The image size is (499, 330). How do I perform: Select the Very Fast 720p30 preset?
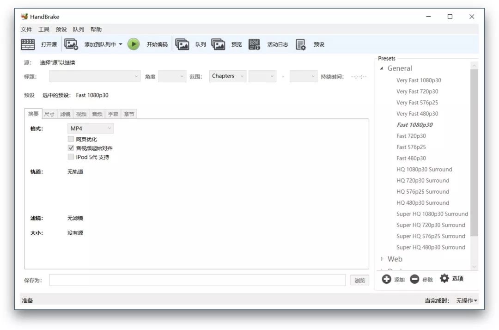tap(417, 92)
